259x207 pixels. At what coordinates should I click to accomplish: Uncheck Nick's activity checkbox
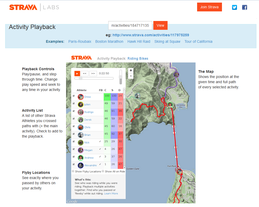tap(74, 141)
